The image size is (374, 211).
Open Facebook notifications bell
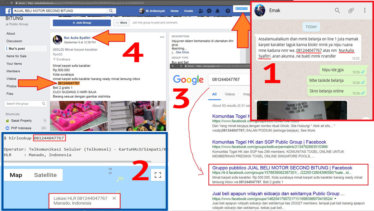[x=218, y=11]
